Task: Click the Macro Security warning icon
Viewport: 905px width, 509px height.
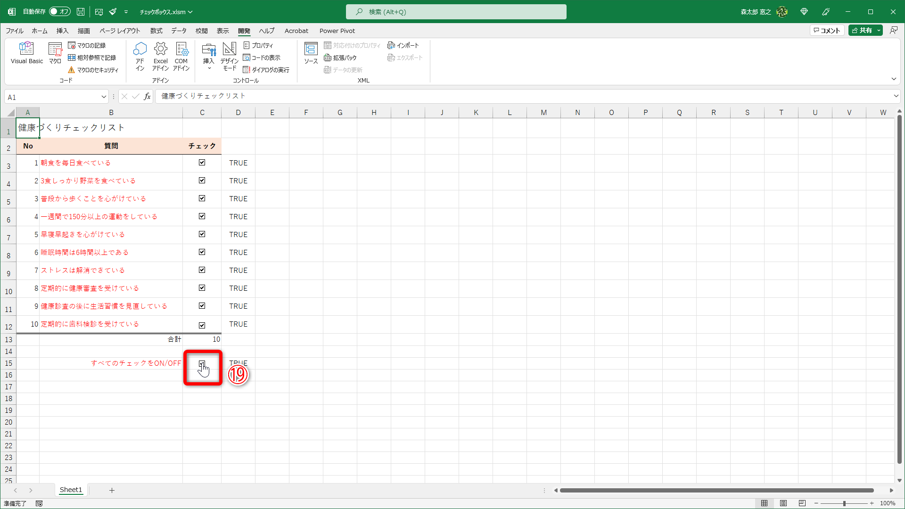Action: 72,70
